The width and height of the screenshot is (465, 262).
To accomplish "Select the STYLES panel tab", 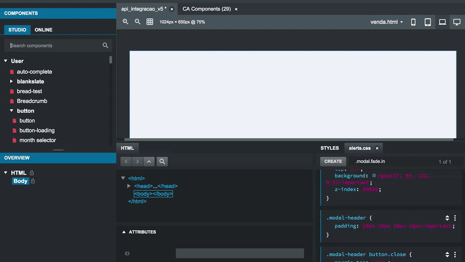I will 330,148.
